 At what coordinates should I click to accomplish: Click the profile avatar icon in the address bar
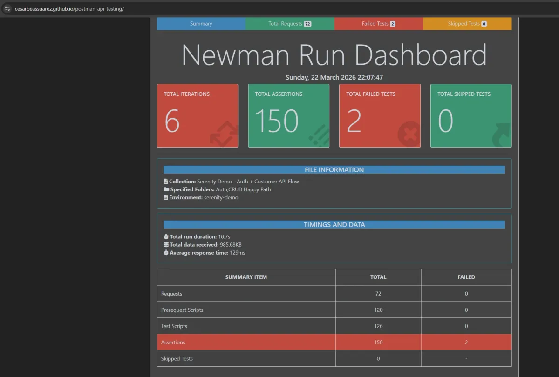8,8
